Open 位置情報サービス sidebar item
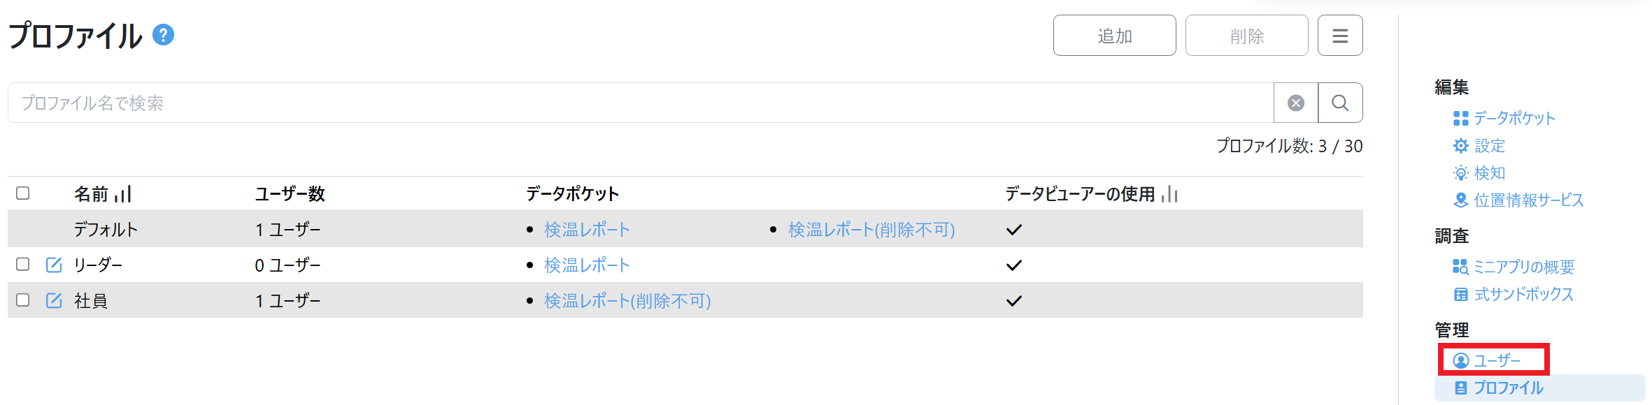 1528,200
